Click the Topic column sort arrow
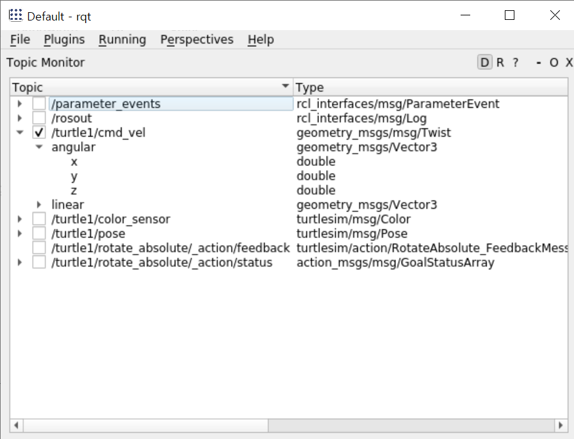The image size is (574, 439). (285, 87)
